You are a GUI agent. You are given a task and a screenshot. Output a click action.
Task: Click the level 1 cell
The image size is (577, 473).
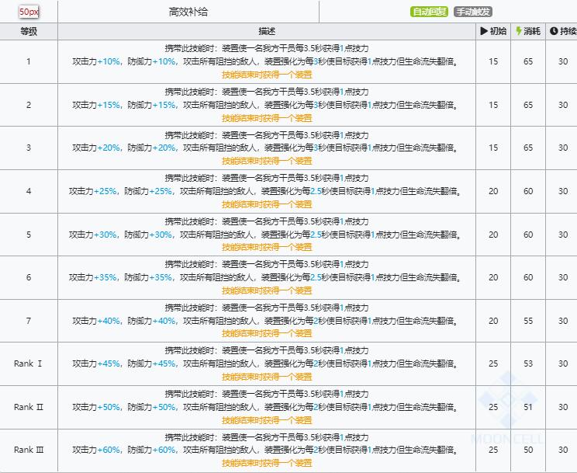[x=29, y=61]
